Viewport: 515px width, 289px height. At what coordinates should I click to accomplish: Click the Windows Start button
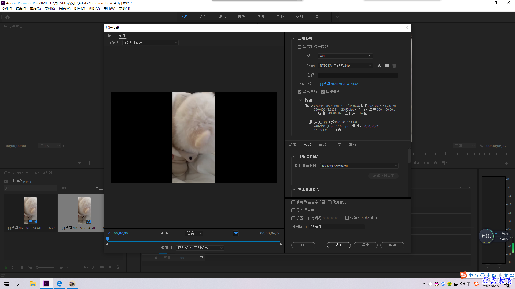6,284
